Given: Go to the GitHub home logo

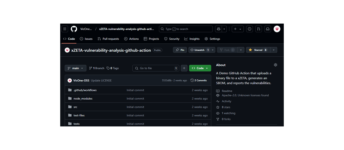Looking at the screenshot, I should click(74, 29).
